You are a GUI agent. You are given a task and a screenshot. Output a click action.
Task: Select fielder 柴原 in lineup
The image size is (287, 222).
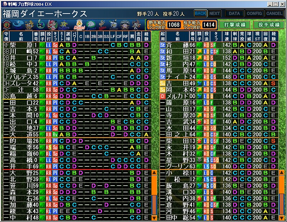[77, 45]
